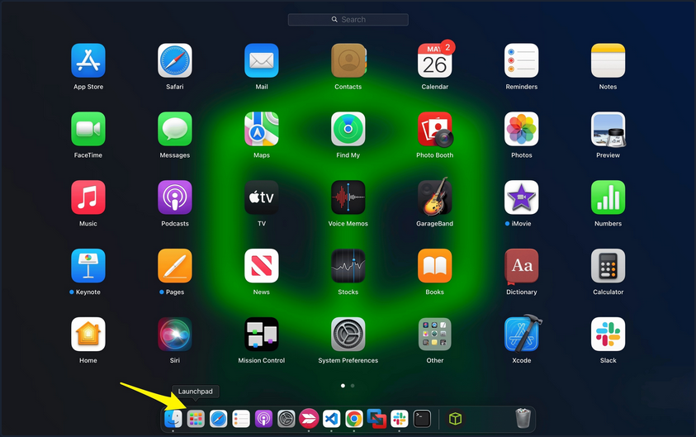
Task: Launch Photo Booth
Action: click(x=435, y=129)
